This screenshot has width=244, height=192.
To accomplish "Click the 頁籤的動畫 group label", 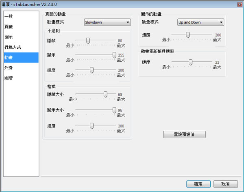I will [56, 14].
